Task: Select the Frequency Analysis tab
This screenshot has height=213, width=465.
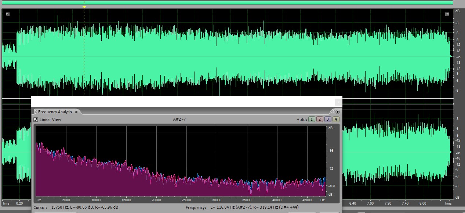Action: [55, 112]
